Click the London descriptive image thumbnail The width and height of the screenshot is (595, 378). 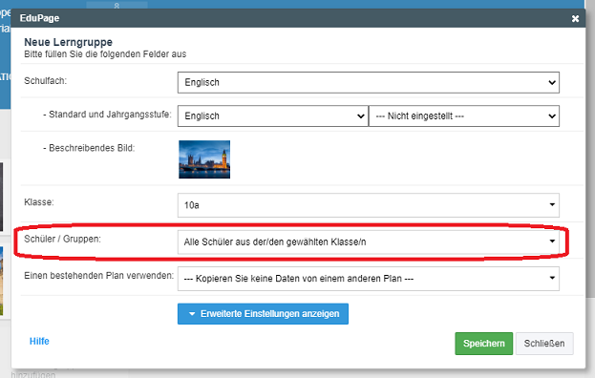click(x=204, y=159)
